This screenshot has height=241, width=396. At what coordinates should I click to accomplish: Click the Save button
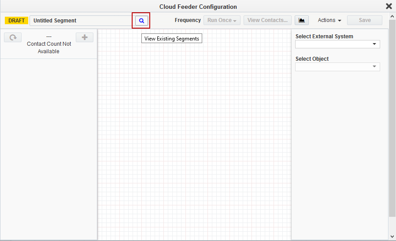[364, 20]
